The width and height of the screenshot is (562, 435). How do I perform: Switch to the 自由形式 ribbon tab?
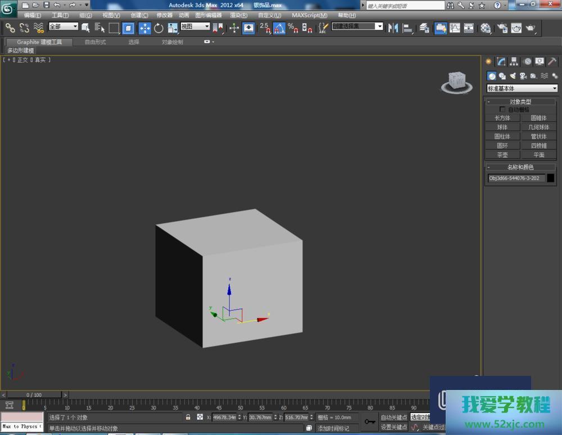point(95,42)
